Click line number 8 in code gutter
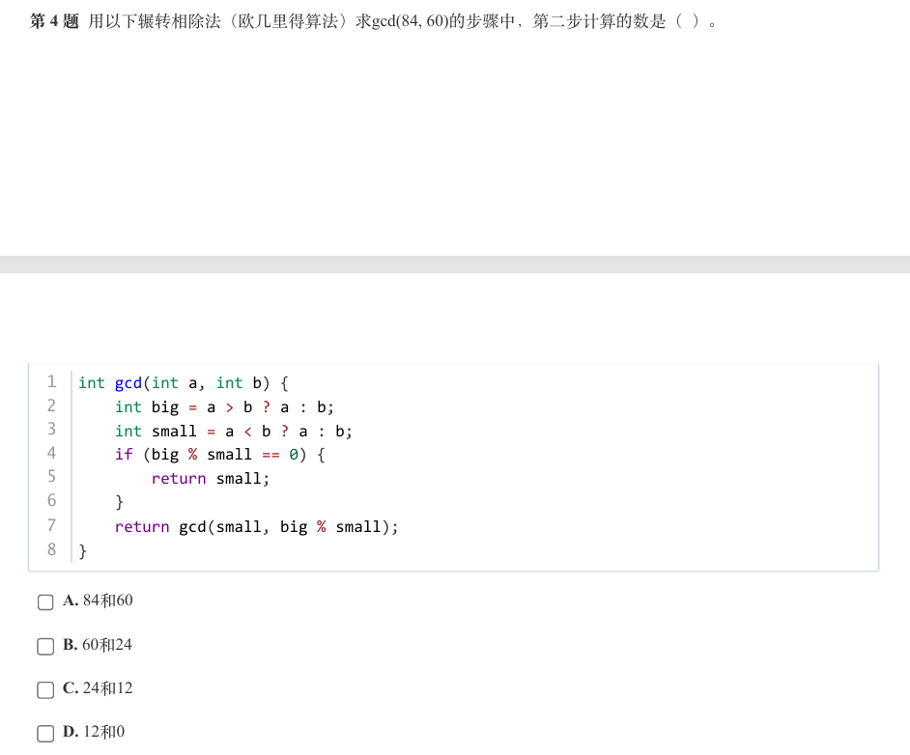910x755 pixels. click(51, 549)
